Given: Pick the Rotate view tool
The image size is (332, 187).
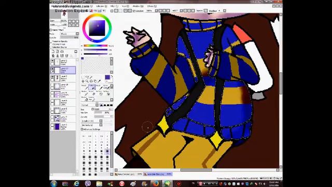Looking at the screenshot, I should 91,81.
